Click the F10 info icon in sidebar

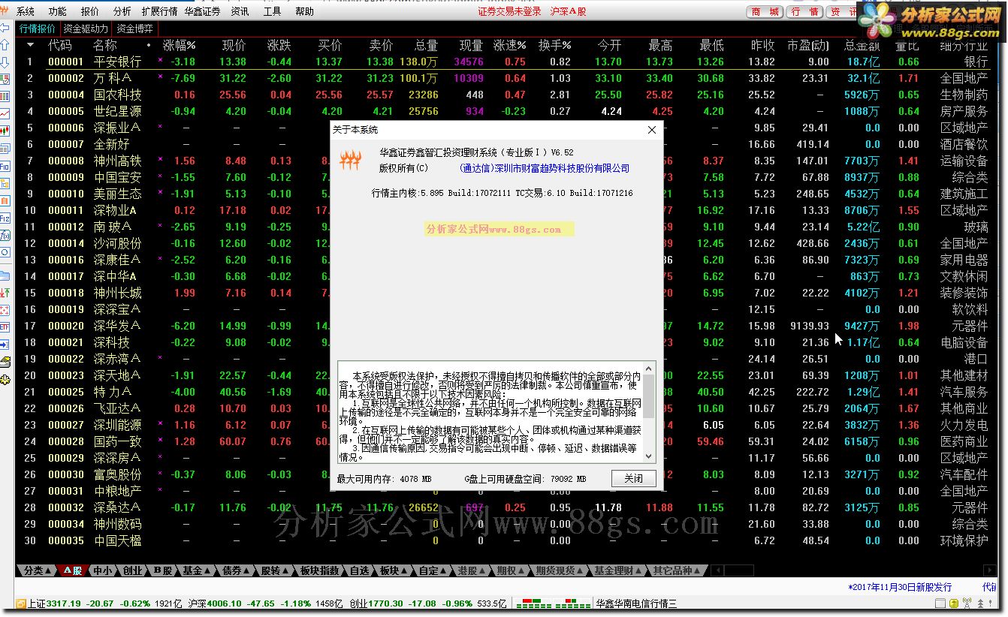[5, 167]
